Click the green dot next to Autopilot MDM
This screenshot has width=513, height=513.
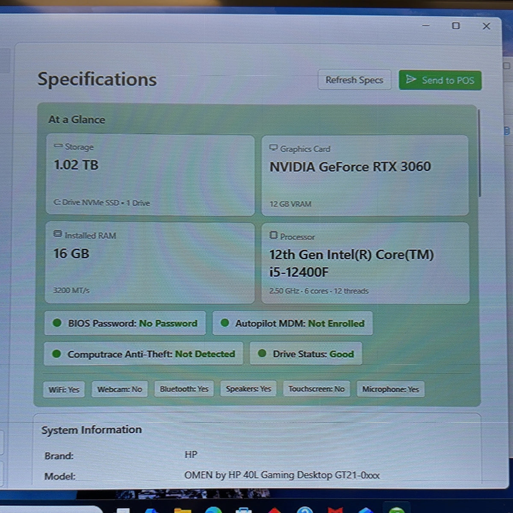tap(225, 323)
